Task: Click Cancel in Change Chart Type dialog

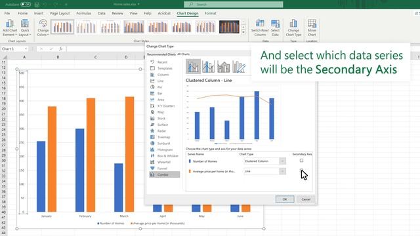Action: pos(306,199)
